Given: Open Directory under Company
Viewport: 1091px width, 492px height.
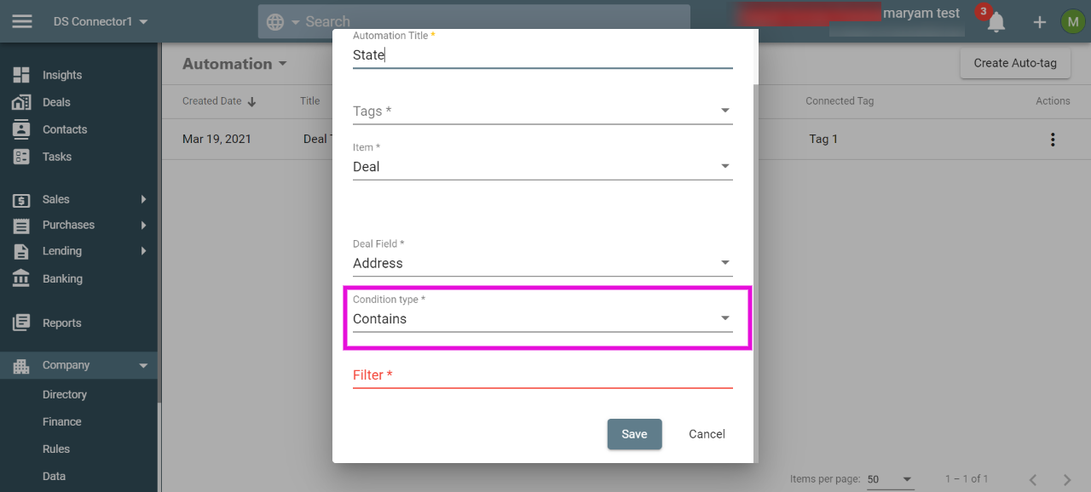Looking at the screenshot, I should [65, 394].
